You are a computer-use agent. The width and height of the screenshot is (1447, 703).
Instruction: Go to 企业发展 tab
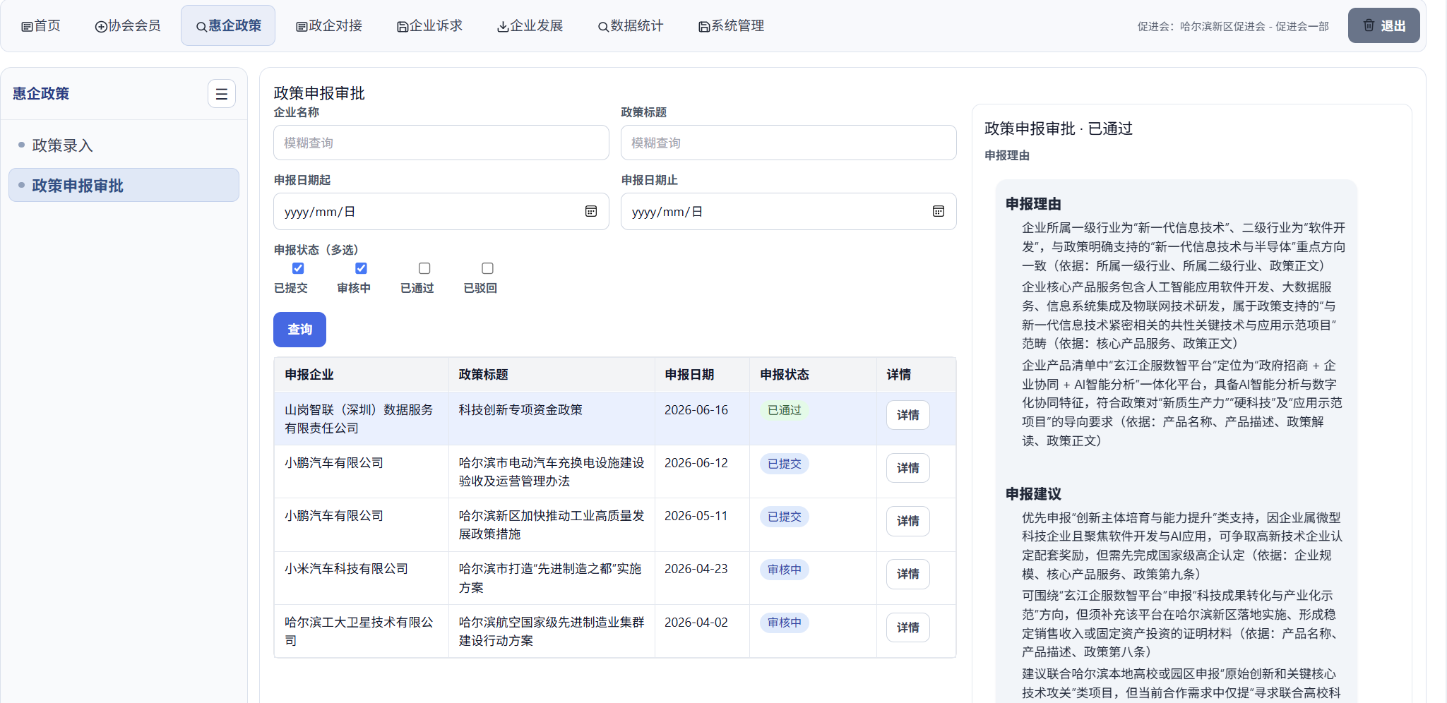pos(530,26)
